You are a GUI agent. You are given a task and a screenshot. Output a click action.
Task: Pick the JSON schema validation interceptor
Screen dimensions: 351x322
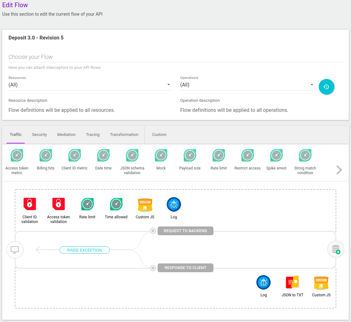[132, 156]
